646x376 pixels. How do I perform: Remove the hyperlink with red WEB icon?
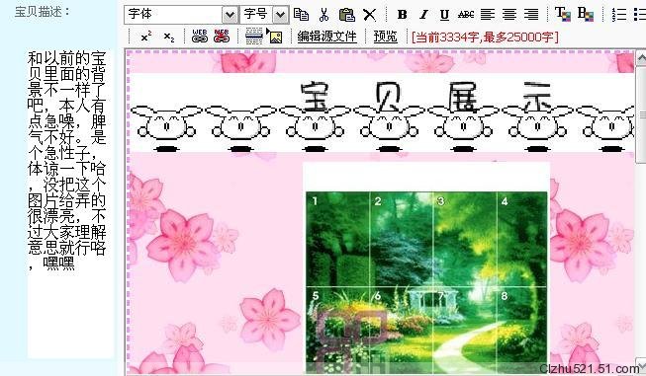[x=222, y=37]
